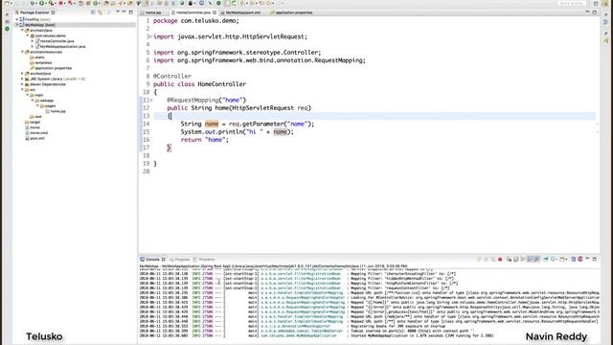Toggle Pin Console icon
This screenshot has height=345, width=613.
(x=546, y=259)
